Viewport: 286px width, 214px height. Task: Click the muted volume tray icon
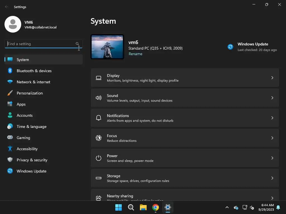(252, 207)
